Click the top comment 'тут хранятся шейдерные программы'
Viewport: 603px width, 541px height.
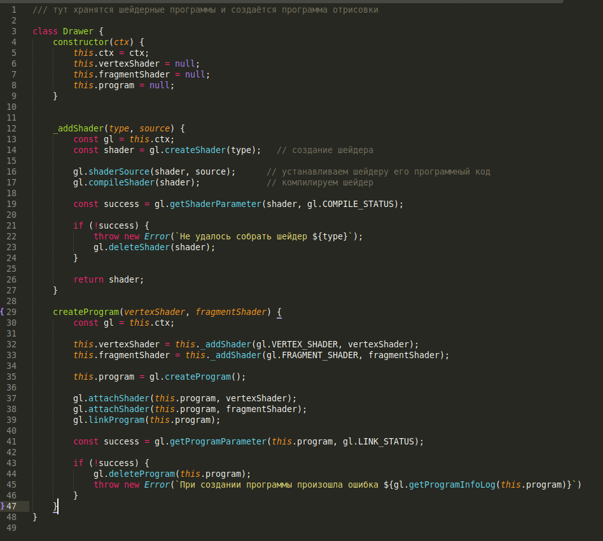tap(134, 10)
